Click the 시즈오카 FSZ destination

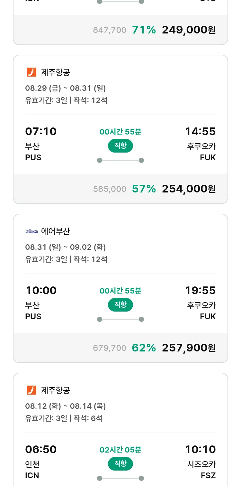tap(201, 470)
